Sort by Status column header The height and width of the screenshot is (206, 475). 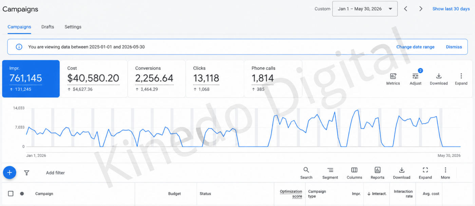(205, 194)
